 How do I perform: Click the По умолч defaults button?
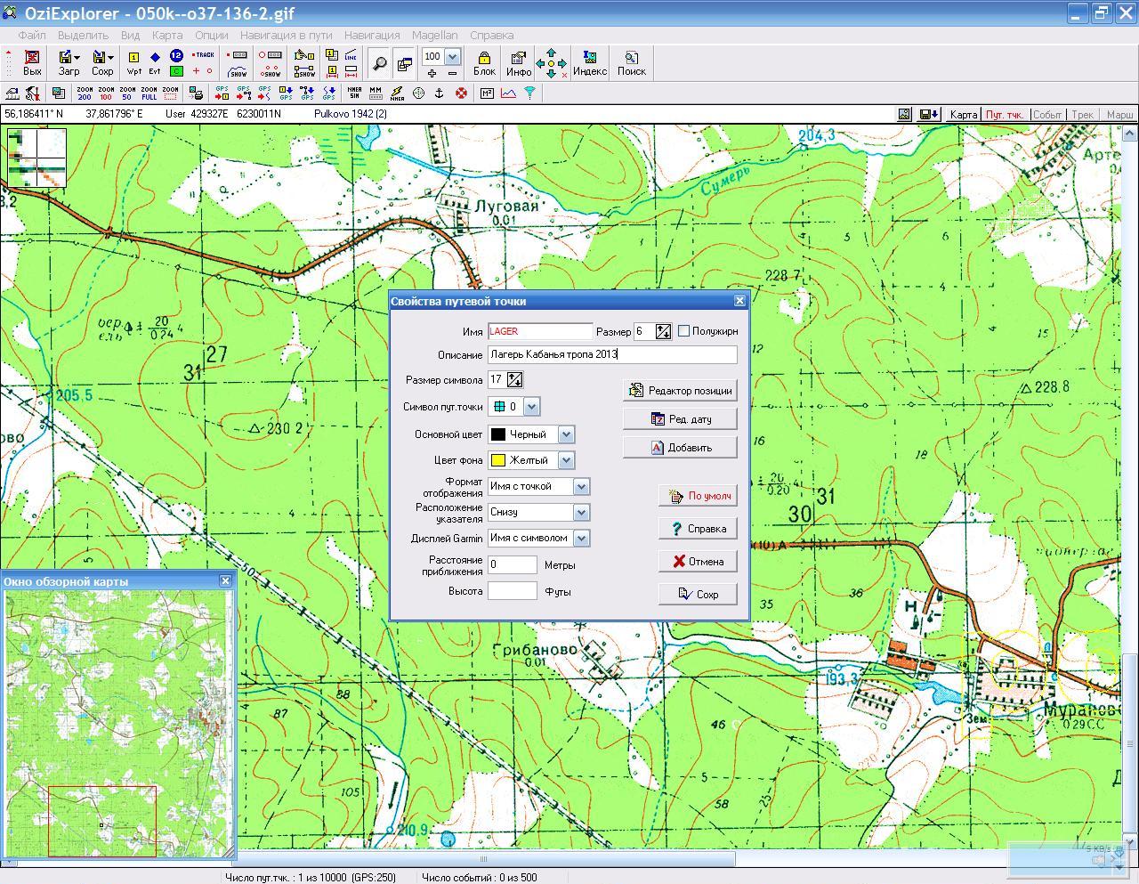click(699, 496)
